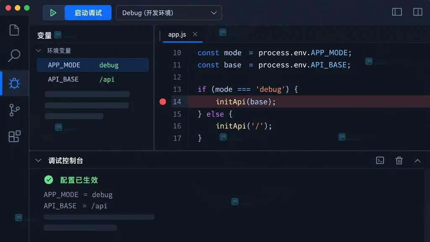This screenshot has width=430, height=242.
Task: Click the up chevron in console header
Action: coord(417,161)
